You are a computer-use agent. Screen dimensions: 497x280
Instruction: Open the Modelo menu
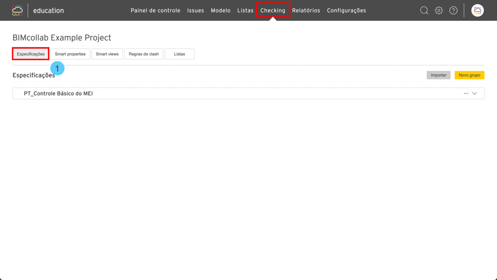221,10
